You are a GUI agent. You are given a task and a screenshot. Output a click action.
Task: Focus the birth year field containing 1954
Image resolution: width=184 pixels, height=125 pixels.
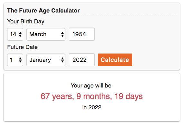click(x=82, y=34)
